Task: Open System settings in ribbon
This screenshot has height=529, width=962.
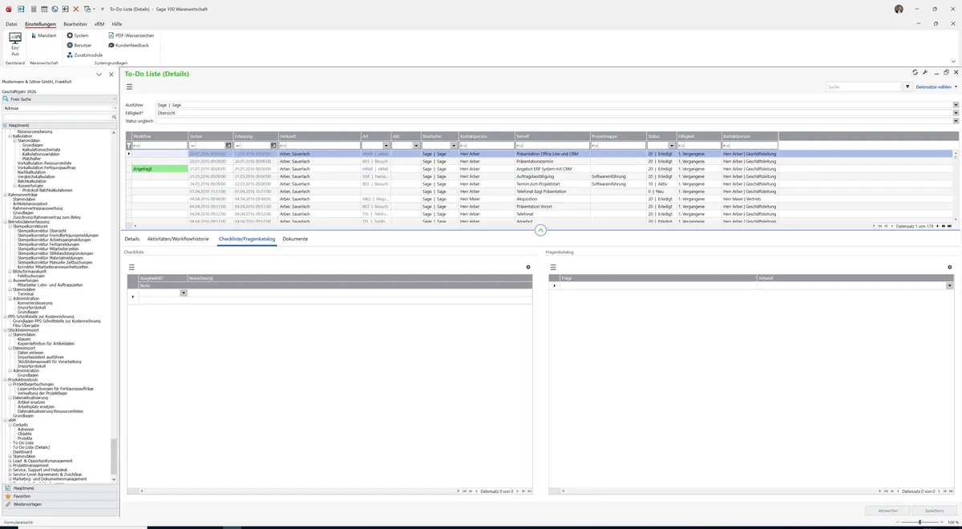Action: pyautogui.click(x=78, y=36)
